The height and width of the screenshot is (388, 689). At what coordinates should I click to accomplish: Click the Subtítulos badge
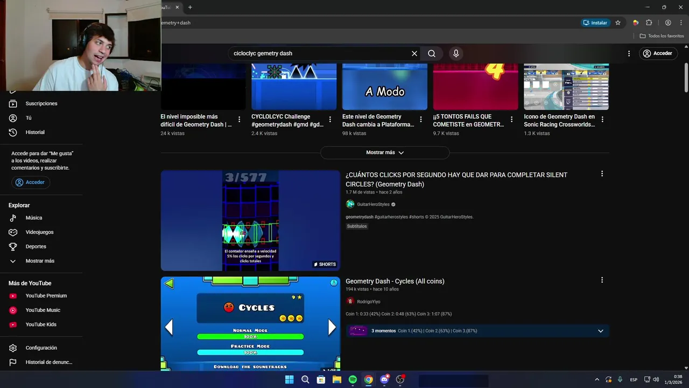coord(357,226)
